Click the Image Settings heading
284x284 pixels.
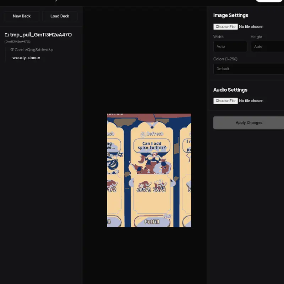(x=230, y=15)
